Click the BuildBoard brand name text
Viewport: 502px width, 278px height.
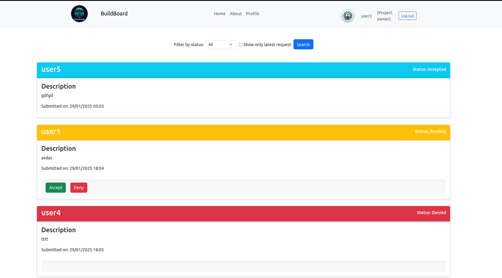(x=114, y=14)
